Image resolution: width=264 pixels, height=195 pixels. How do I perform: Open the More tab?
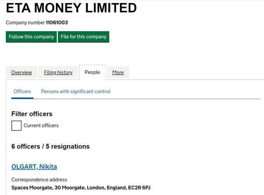point(118,72)
